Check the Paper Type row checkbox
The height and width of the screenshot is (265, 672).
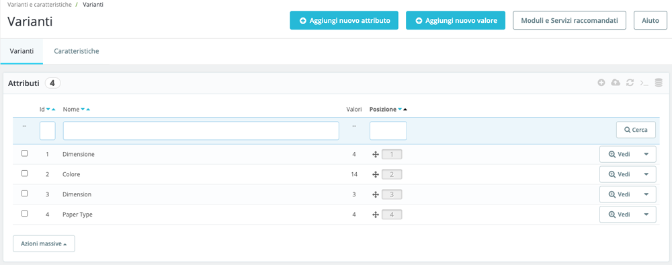click(24, 213)
